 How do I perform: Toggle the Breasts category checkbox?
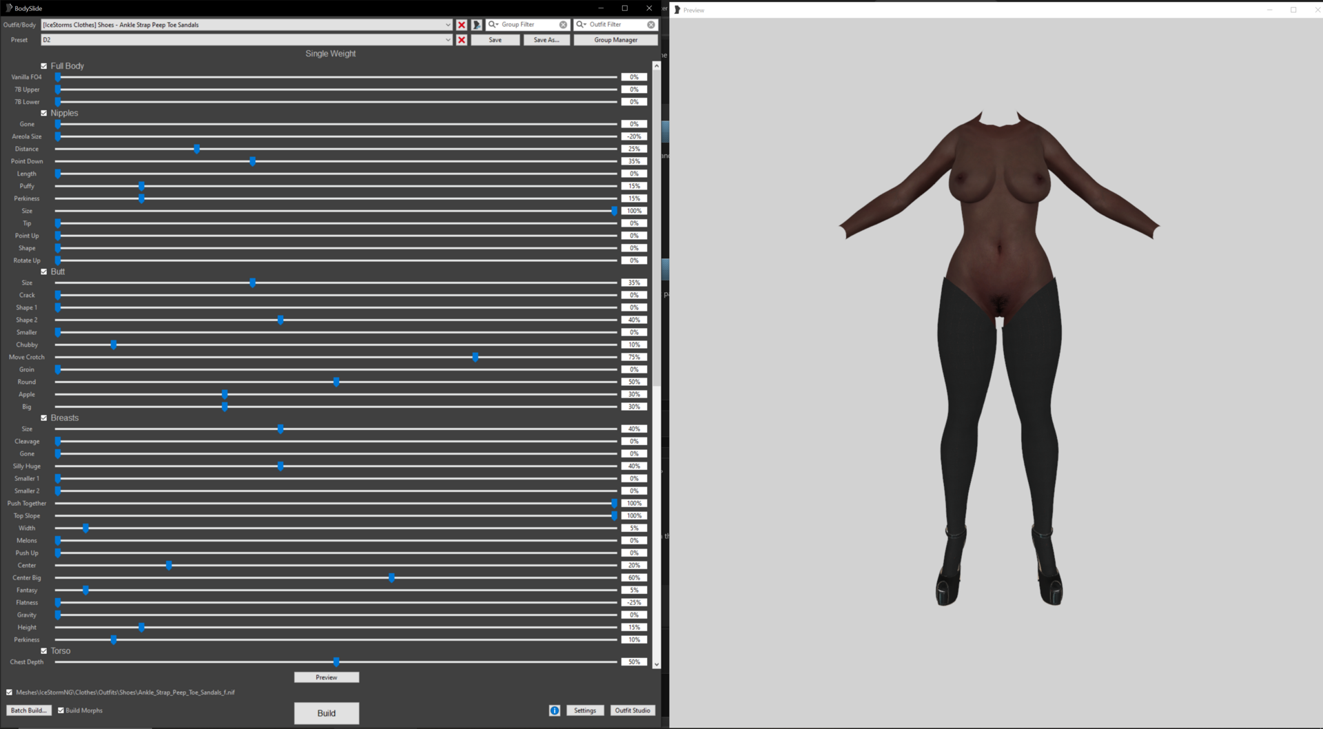(44, 418)
